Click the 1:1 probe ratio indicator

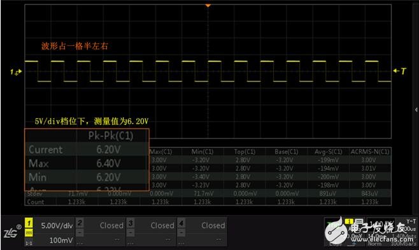tap(29, 243)
